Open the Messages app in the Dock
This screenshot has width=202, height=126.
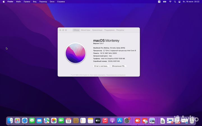32,121
